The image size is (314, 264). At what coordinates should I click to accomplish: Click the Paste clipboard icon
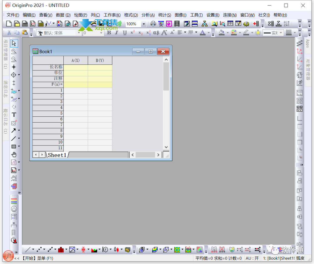pos(25,33)
